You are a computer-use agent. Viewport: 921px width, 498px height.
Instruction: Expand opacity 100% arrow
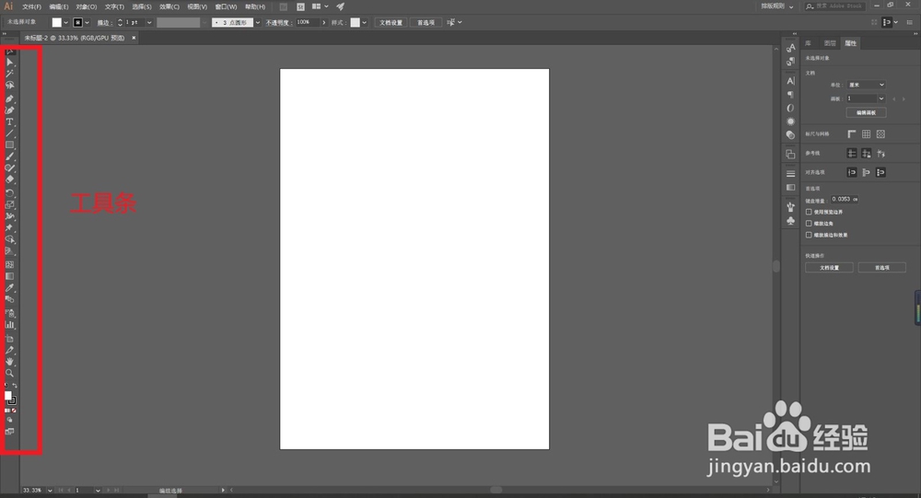[323, 22]
